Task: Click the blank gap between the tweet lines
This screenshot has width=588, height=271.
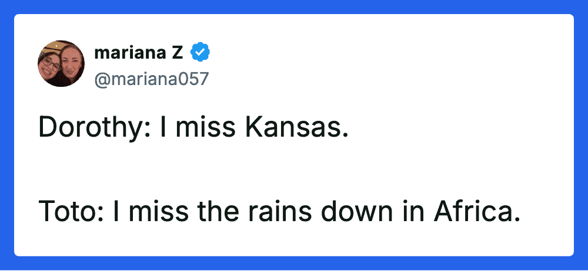Action: (235, 169)
